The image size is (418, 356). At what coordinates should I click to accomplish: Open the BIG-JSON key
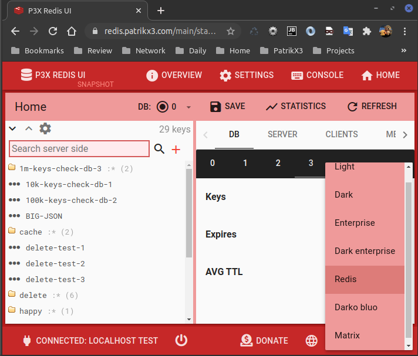(43, 216)
